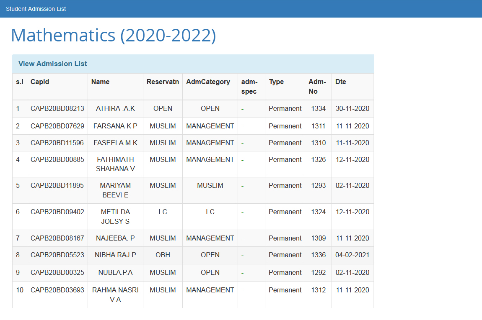Click RAHMA NASRI V A name cell
The width and height of the screenshot is (482, 320).
pyautogui.click(x=115, y=294)
